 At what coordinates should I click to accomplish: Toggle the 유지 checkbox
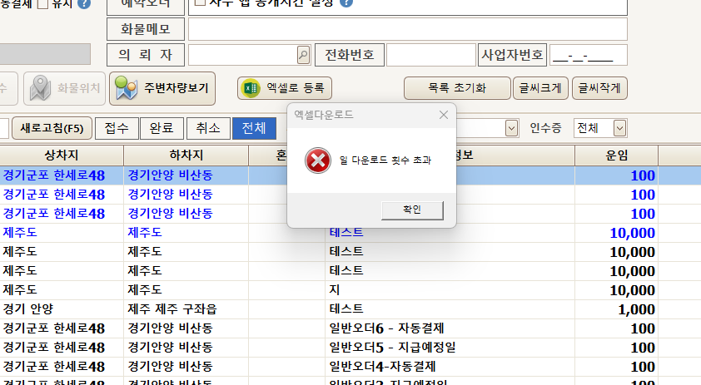tap(42, 4)
